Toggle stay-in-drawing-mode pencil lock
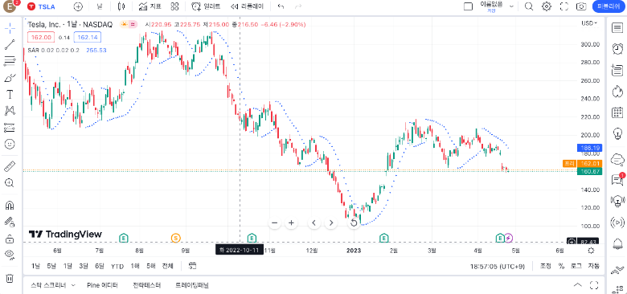 [x=10, y=222]
